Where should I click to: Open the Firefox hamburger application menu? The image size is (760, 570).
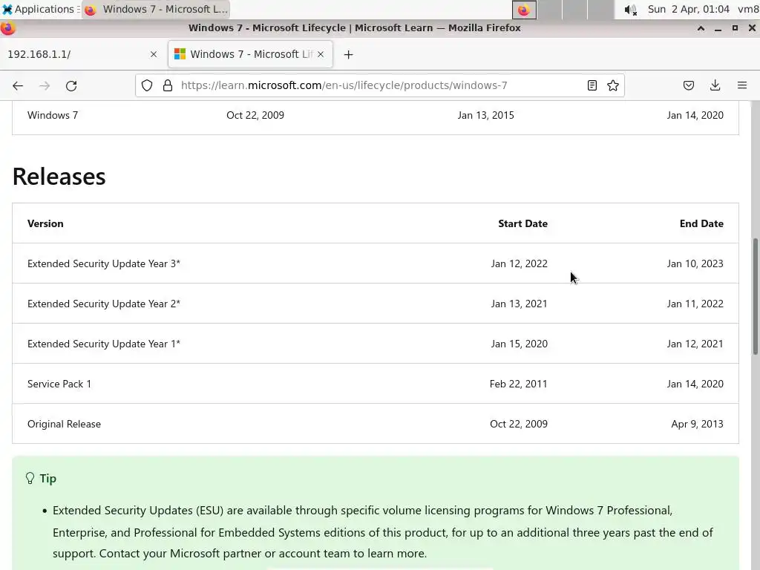pos(742,86)
